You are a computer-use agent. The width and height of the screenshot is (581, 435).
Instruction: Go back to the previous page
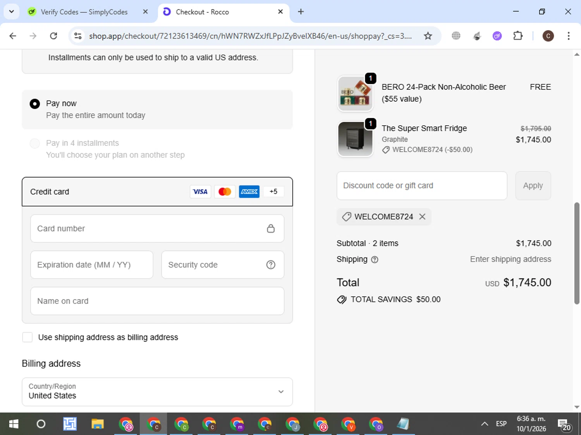(13, 36)
